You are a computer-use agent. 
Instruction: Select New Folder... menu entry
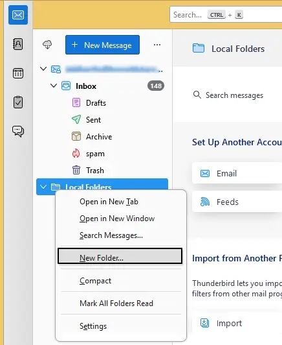120,256
